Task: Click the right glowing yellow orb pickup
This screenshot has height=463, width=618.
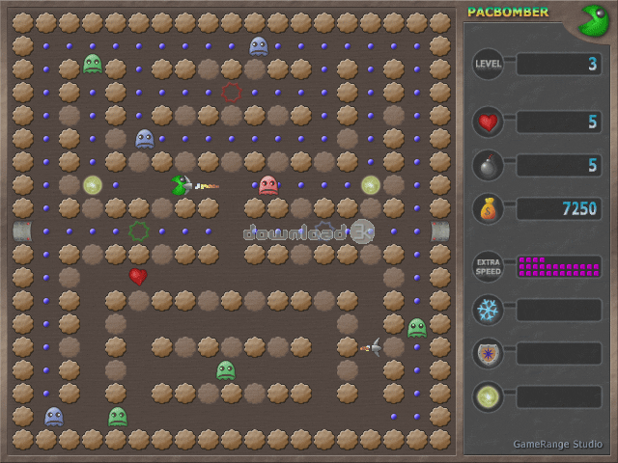Action: pyautogui.click(x=371, y=185)
